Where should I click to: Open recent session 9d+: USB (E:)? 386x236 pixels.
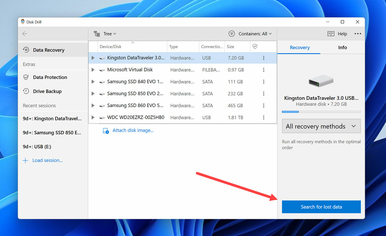tap(53, 146)
